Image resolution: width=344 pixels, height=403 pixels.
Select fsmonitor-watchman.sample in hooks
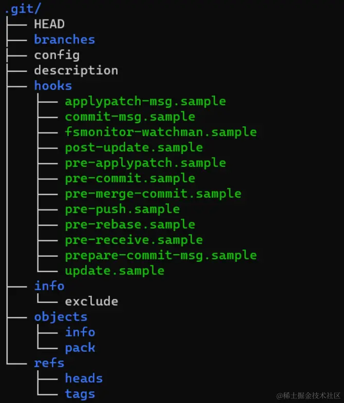click(161, 132)
